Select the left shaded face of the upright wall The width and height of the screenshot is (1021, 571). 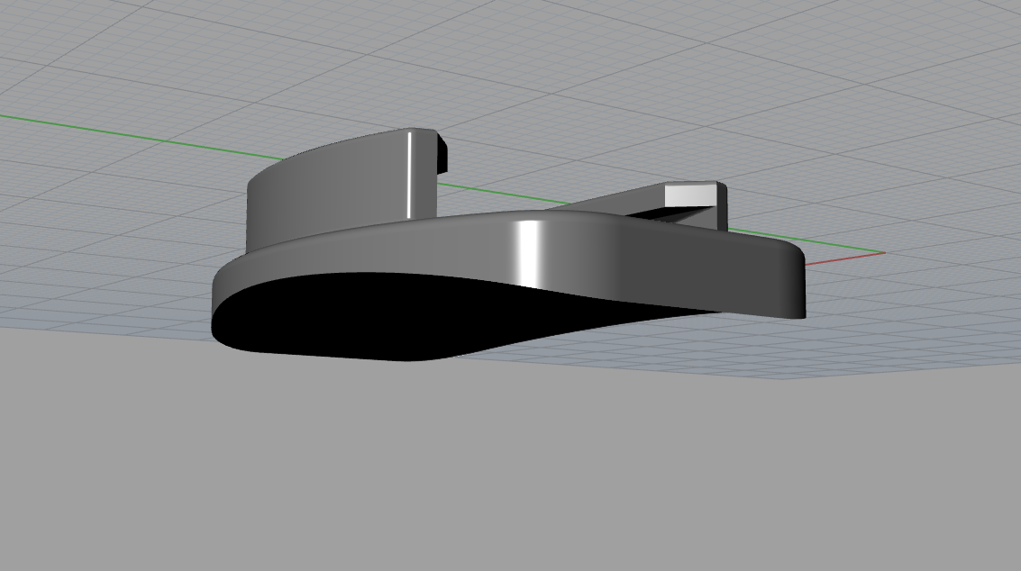coord(270,207)
